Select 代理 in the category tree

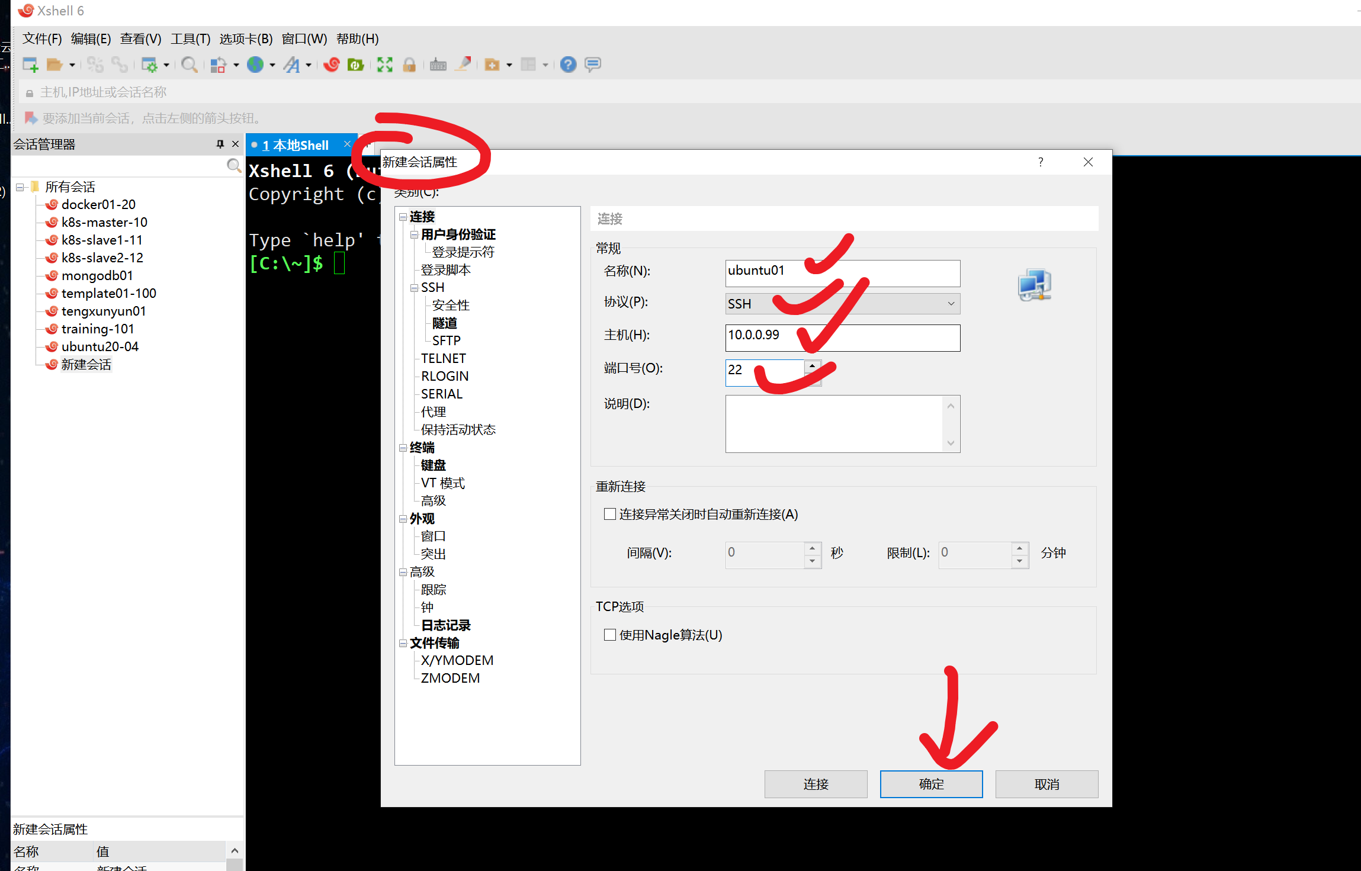tap(433, 412)
